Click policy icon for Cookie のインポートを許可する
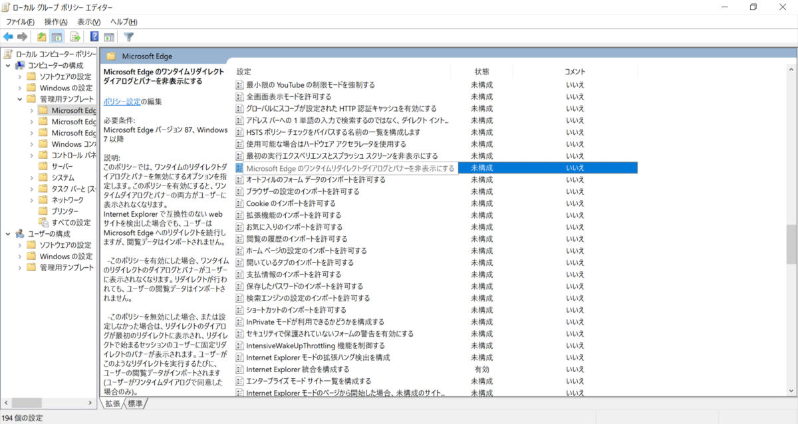Screen dimensions: 798x424 [241, 203]
